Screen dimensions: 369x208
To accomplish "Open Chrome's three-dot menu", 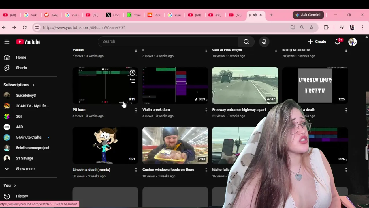I will coord(363,27).
